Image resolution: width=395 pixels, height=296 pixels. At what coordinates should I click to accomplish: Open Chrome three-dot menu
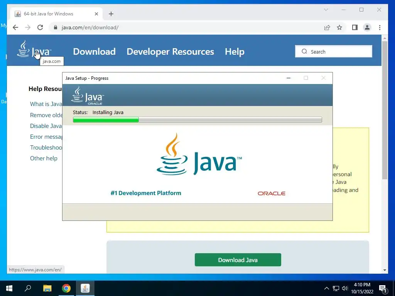[x=380, y=27]
